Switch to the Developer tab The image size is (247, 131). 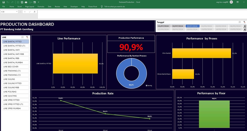[74, 7]
